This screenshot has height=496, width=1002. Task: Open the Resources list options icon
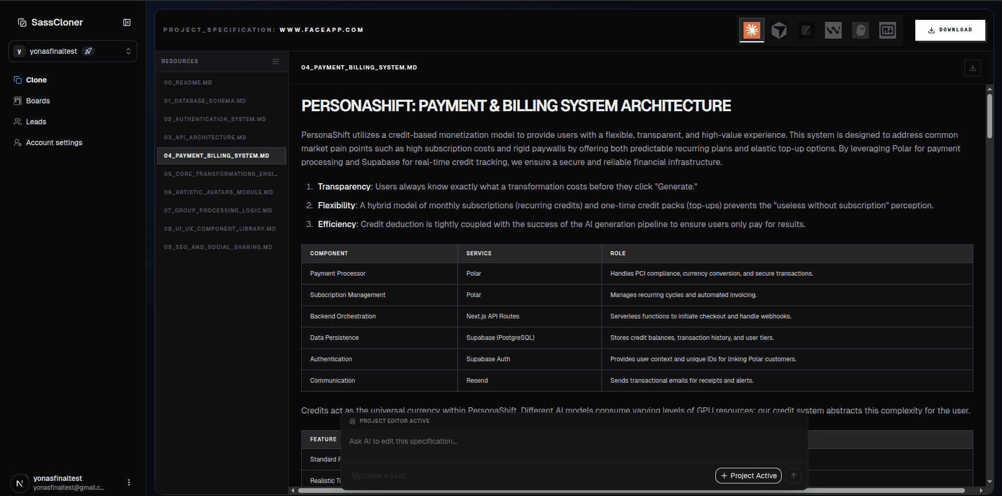(276, 61)
